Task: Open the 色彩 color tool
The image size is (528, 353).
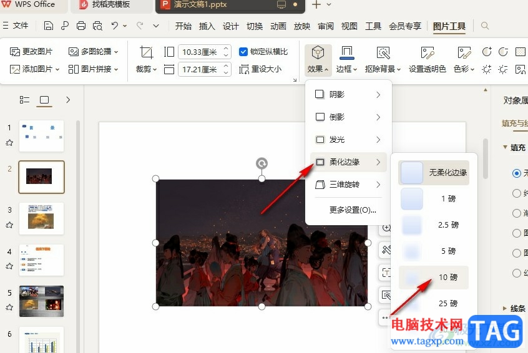Action: (464, 60)
